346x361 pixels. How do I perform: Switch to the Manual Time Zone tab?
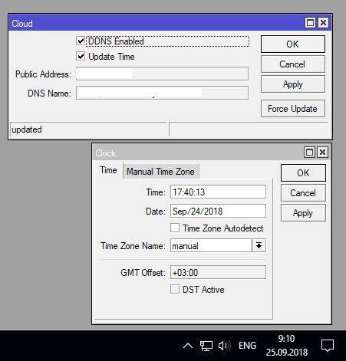pos(160,172)
